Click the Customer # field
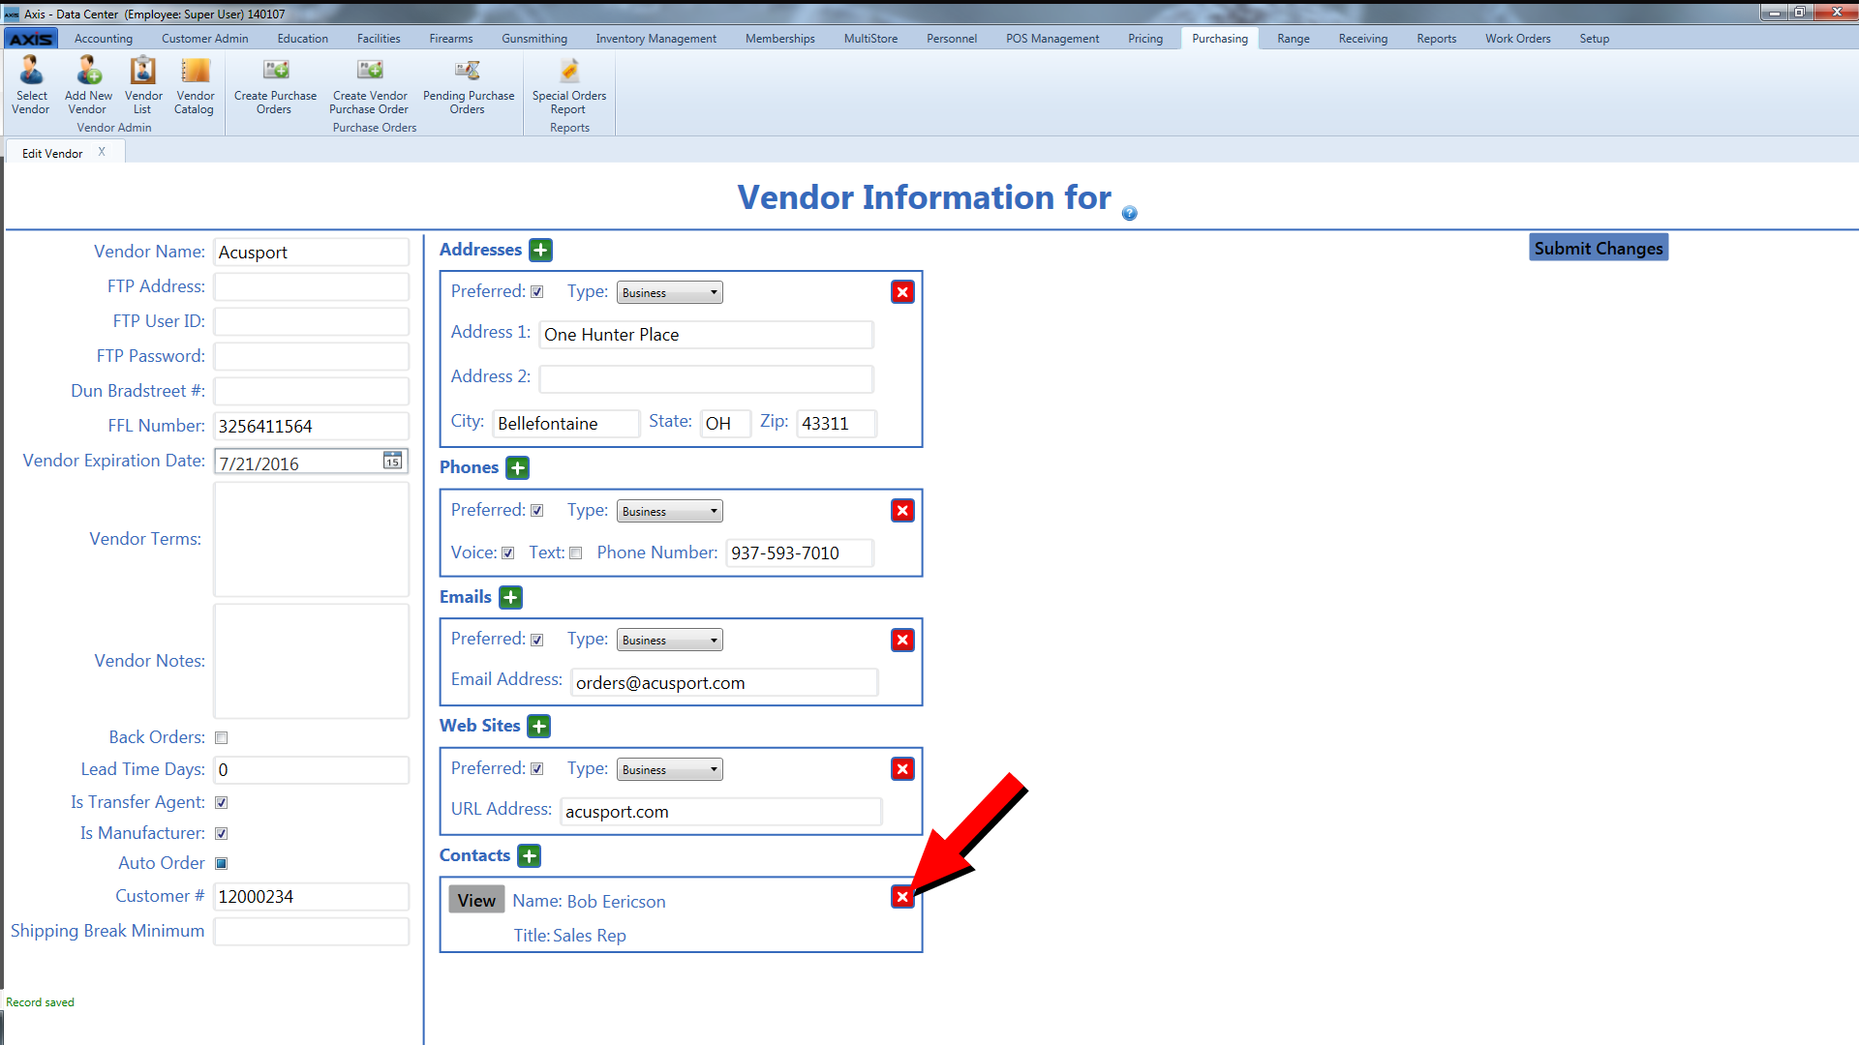The image size is (1859, 1045). point(311,897)
